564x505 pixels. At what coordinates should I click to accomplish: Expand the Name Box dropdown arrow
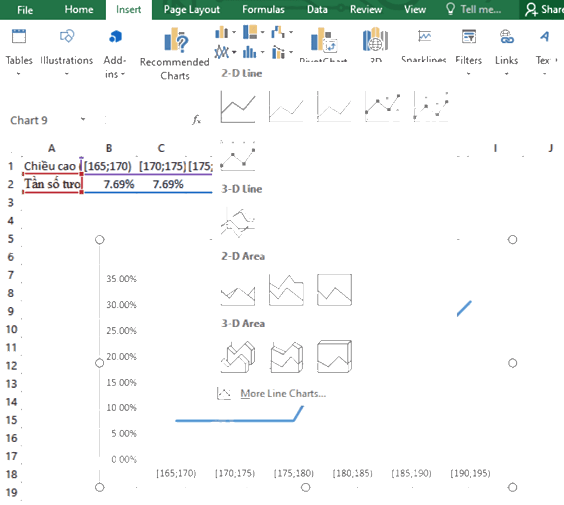[x=83, y=119]
